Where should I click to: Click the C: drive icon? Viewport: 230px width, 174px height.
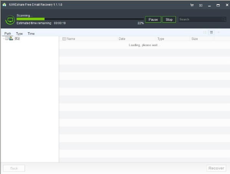tap(11, 38)
